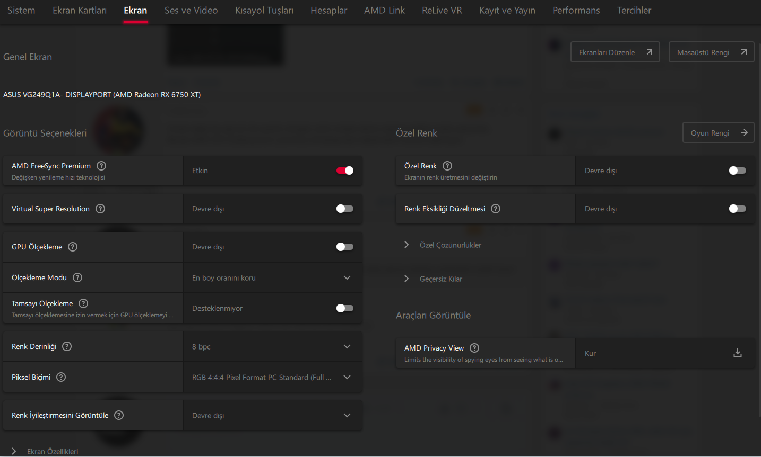The height and width of the screenshot is (457, 761).
Task: Disable AMD FreeSync Premium toggle
Action: point(345,171)
